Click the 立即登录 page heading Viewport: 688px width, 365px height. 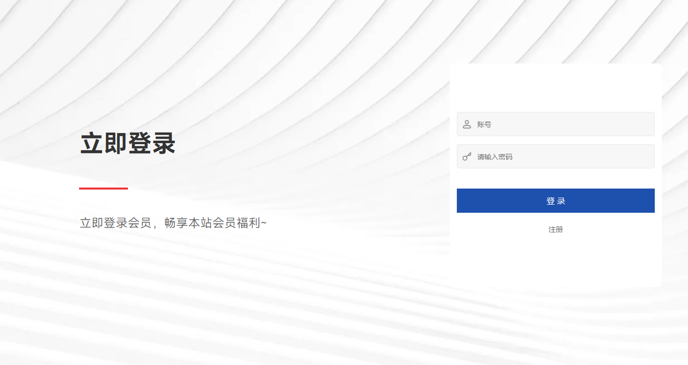point(127,143)
